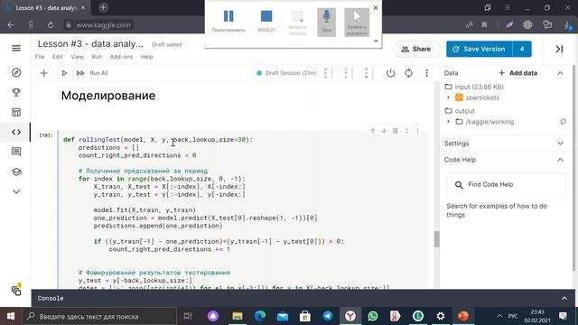The height and width of the screenshot is (325, 578).
Task: Open Code icon in sidebar
Action: point(16,132)
